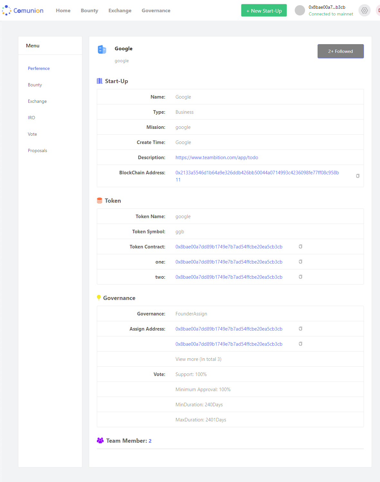Viewport: 380px width, 482px height.
Task: Select the Team Member people icon
Action: [x=100, y=440]
